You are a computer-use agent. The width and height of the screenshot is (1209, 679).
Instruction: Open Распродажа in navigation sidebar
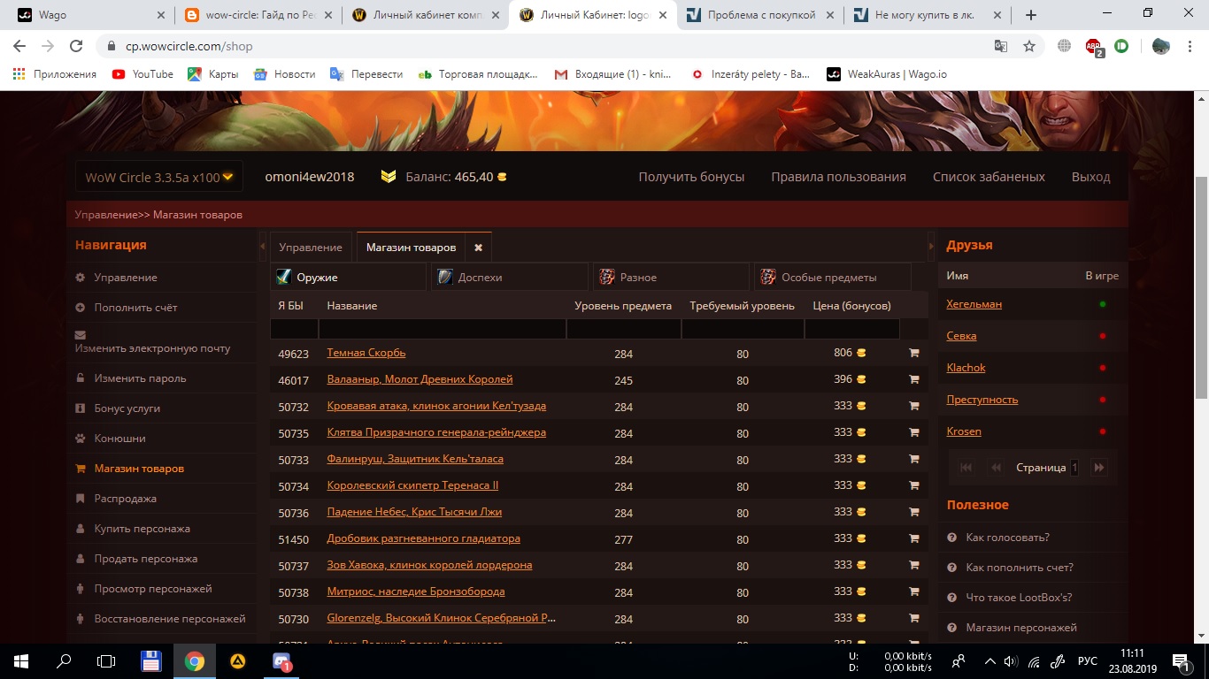pyautogui.click(x=126, y=499)
